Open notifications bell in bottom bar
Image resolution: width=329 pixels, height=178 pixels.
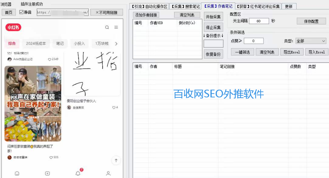78,173
